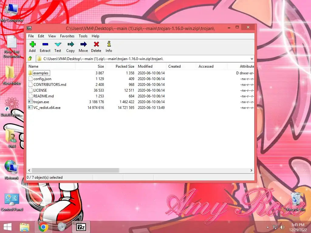Open the Windows Start button
This screenshot has height=233, width=311.
coord(8,227)
